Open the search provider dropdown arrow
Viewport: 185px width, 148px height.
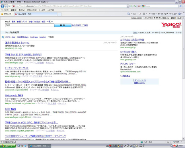tap(183, 6)
